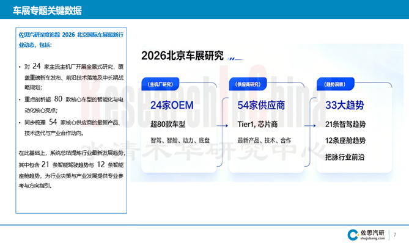Viewport: 409px width, 243px height.
Task: Click the text 最新产品、技术、合作
Action: 264,140
